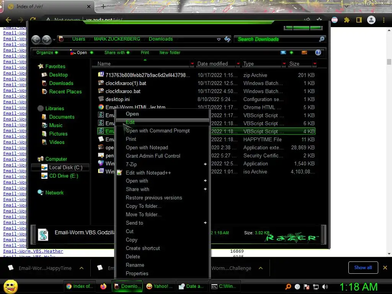The width and height of the screenshot is (392, 294).
Task: Click the Explorer back navigation button
Action: [x=36, y=39]
